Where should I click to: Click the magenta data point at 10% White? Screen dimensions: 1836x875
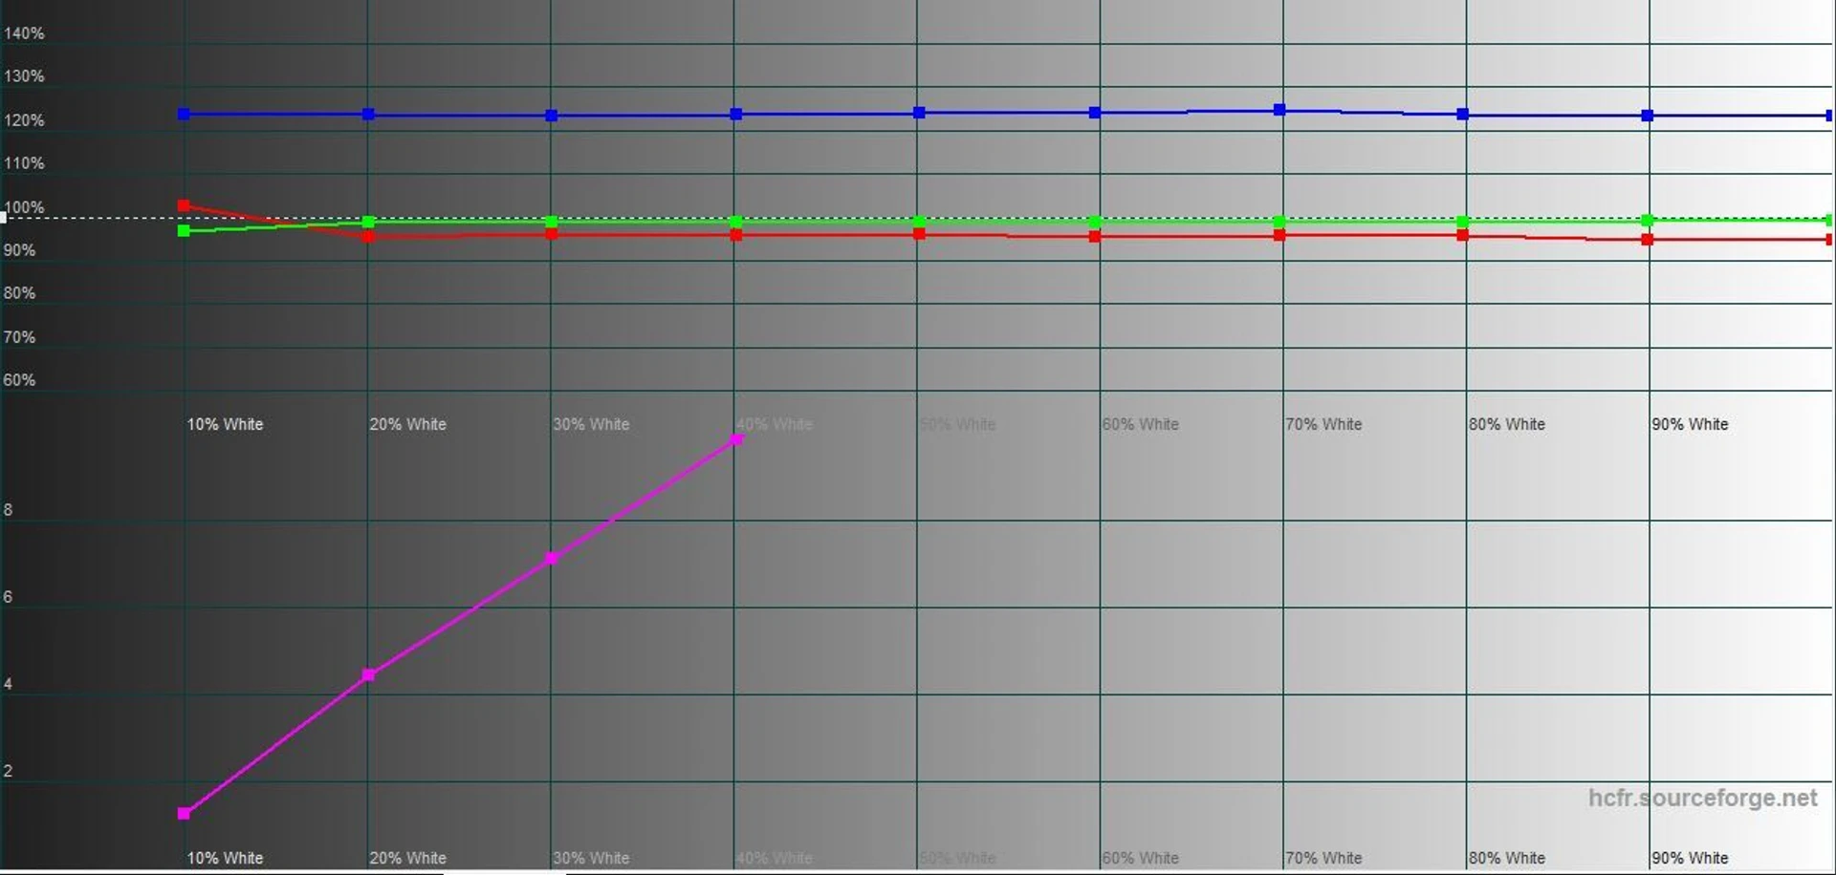coord(184,814)
